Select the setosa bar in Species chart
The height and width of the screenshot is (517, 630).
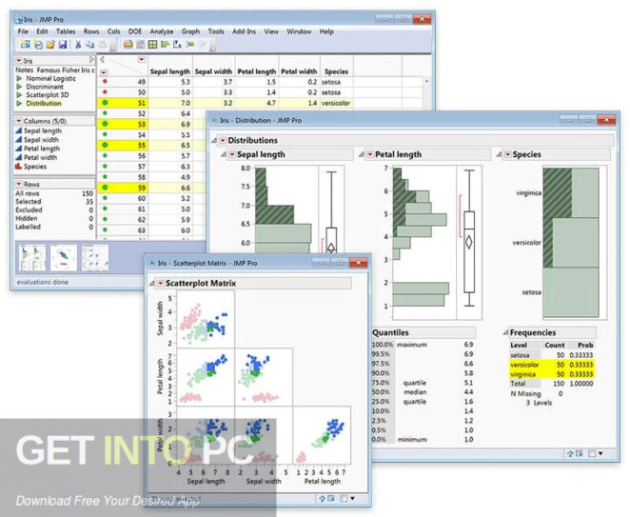(571, 292)
